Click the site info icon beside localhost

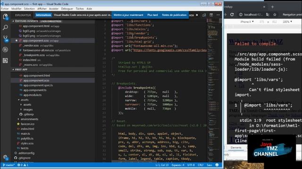(241, 15)
